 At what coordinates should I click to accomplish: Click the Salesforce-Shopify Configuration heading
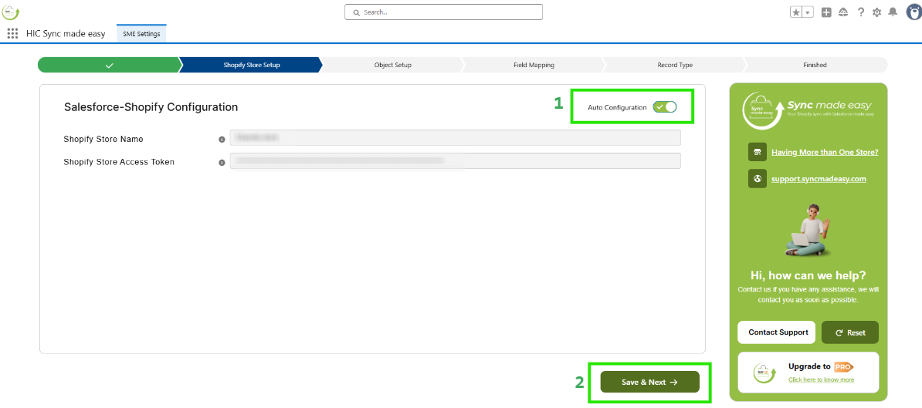(151, 107)
